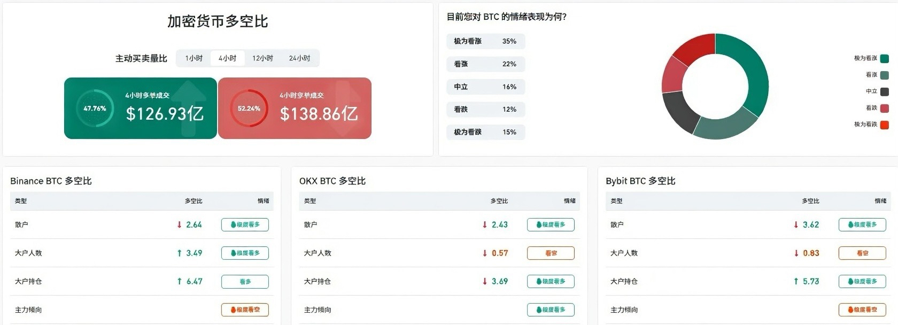Open the 12小时 time range tab
The width and height of the screenshot is (898, 325).
click(262, 58)
